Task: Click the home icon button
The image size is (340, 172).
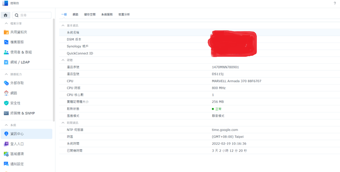Action: 6,15
